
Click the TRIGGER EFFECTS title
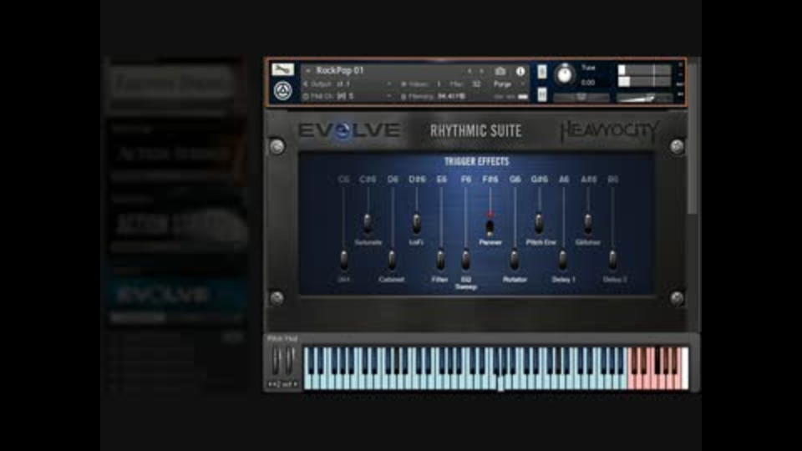pos(476,161)
